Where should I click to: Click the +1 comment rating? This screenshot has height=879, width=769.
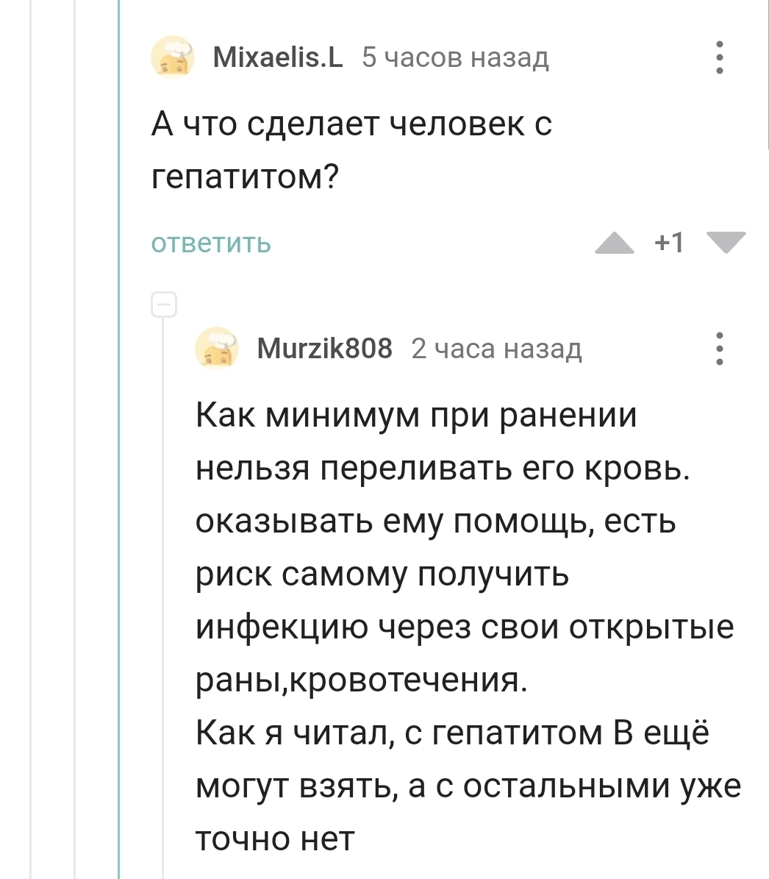point(669,242)
